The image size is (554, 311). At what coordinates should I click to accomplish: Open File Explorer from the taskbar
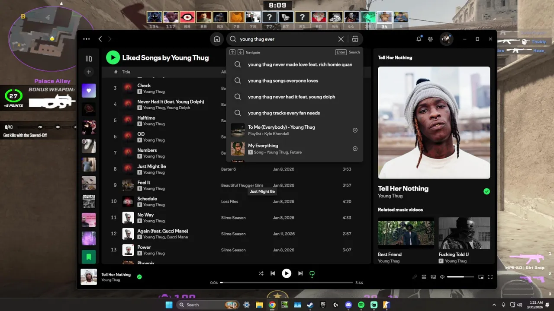(259, 305)
